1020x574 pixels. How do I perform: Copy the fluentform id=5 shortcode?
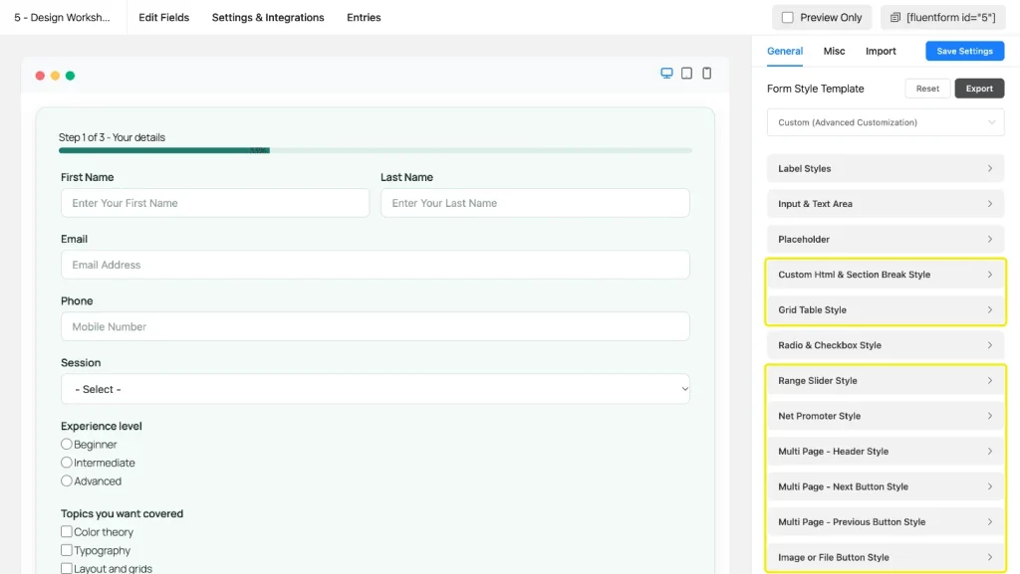pyautogui.click(x=943, y=18)
